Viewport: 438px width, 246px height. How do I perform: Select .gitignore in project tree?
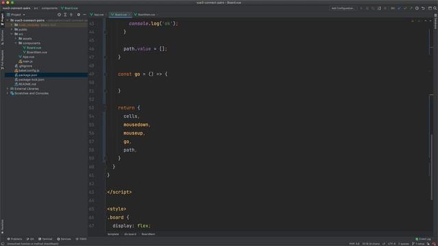coord(23,66)
